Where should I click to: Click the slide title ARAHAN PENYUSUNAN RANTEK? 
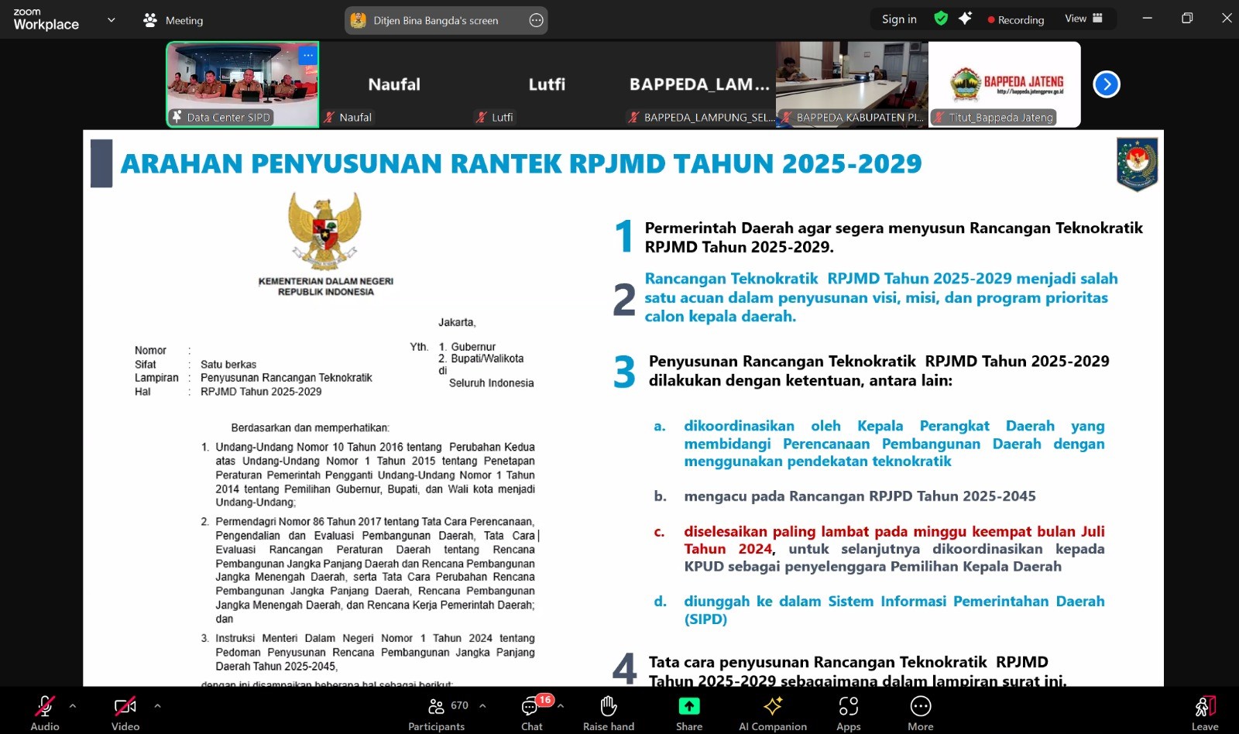pos(521,164)
